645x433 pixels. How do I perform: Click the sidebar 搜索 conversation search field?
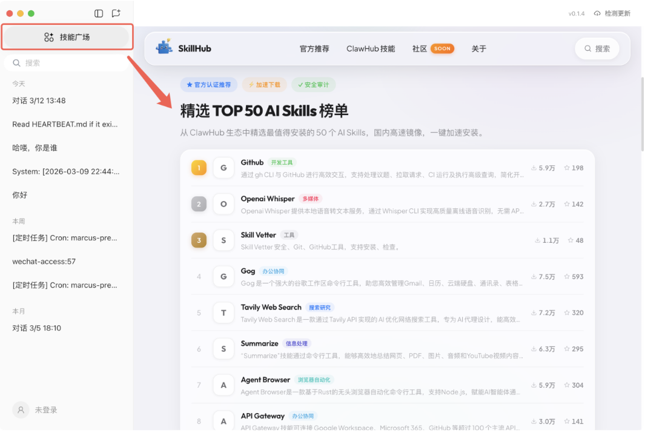pyautogui.click(x=67, y=63)
